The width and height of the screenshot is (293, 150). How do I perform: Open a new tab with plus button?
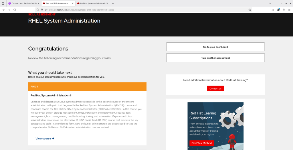click(x=113, y=3)
